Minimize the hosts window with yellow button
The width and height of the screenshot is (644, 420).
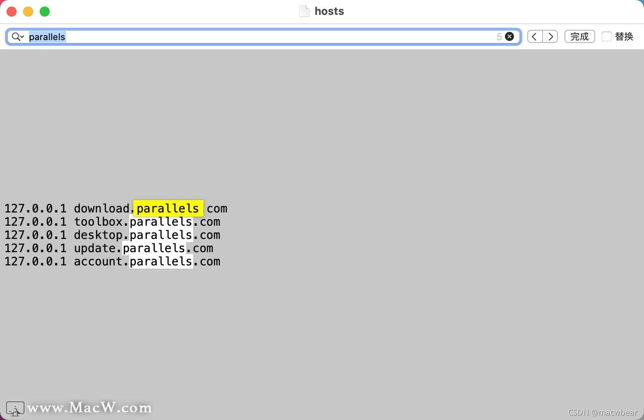tap(28, 12)
